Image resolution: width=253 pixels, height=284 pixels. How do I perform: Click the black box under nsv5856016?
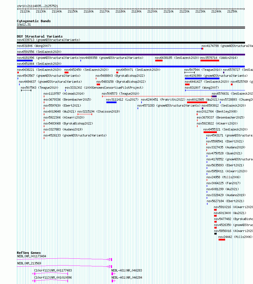click(x=215, y=234)
